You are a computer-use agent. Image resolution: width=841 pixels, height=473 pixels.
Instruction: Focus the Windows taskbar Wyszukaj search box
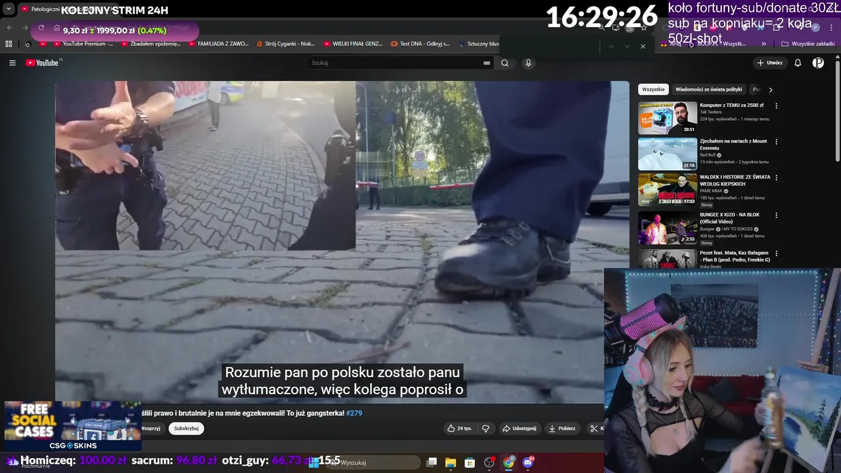pos(375,462)
